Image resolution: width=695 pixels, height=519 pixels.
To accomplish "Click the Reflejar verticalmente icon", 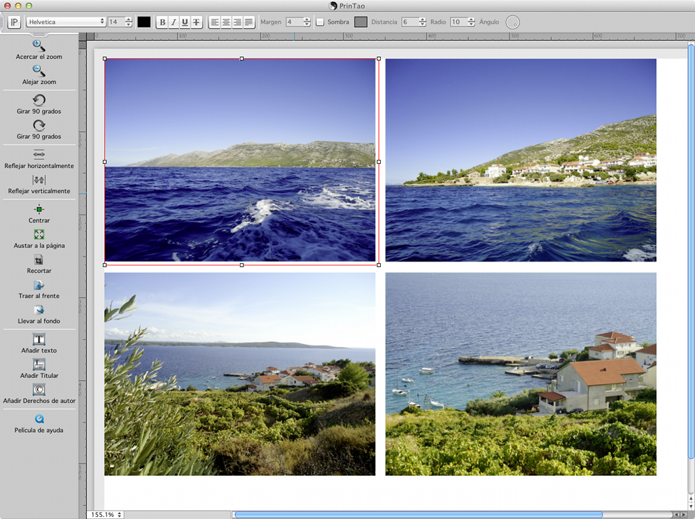I will (39, 180).
